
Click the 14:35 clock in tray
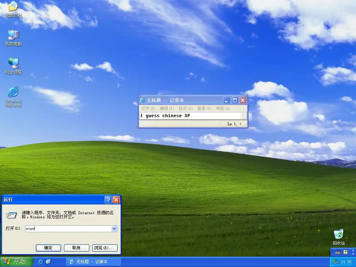click(x=346, y=262)
